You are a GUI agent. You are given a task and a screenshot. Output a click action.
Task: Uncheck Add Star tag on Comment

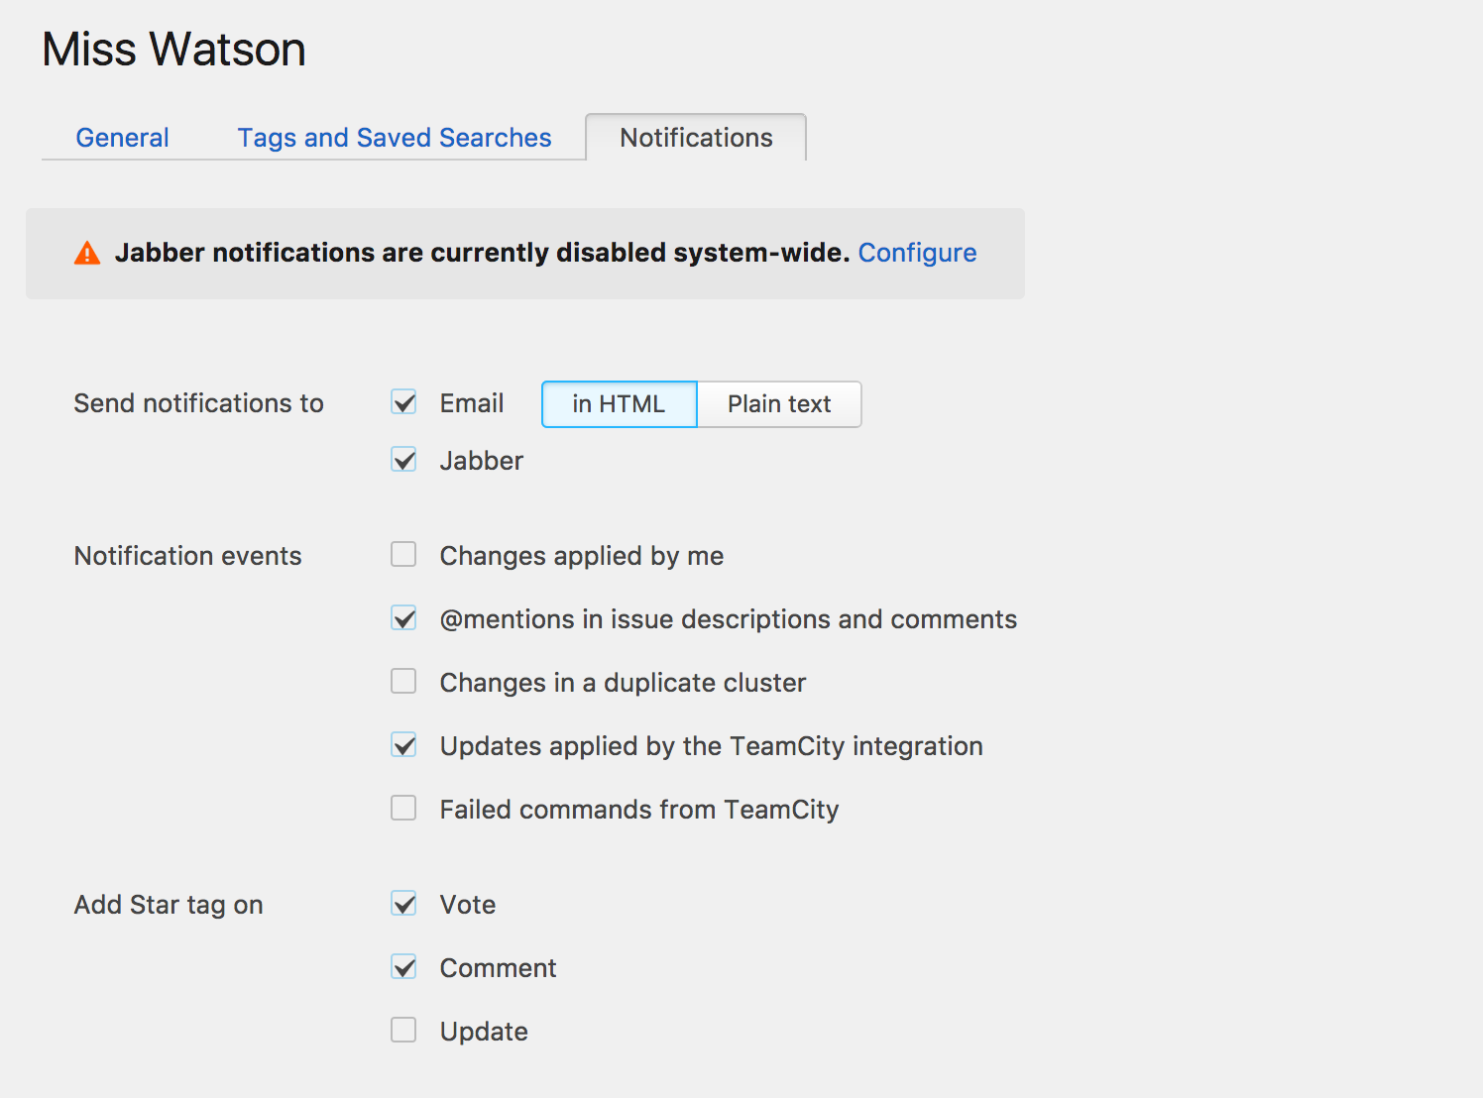pyautogui.click(x=403, y=967)
